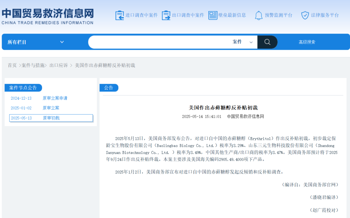Screen dimensions: 350x218
Task: Click text 潘晓君编译
Action: click(x=324, y=197)
